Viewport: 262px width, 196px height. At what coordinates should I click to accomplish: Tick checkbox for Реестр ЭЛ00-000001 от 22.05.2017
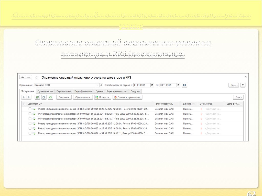click(30, 109)
